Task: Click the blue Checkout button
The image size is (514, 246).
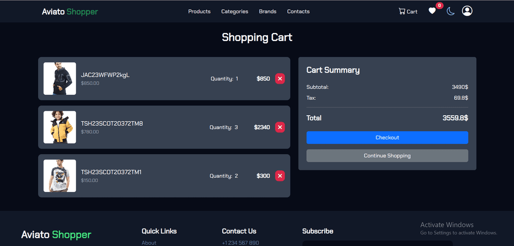Action: tap(387, 138)
